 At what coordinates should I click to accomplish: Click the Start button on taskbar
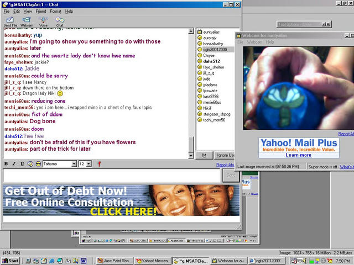[11, 261]
